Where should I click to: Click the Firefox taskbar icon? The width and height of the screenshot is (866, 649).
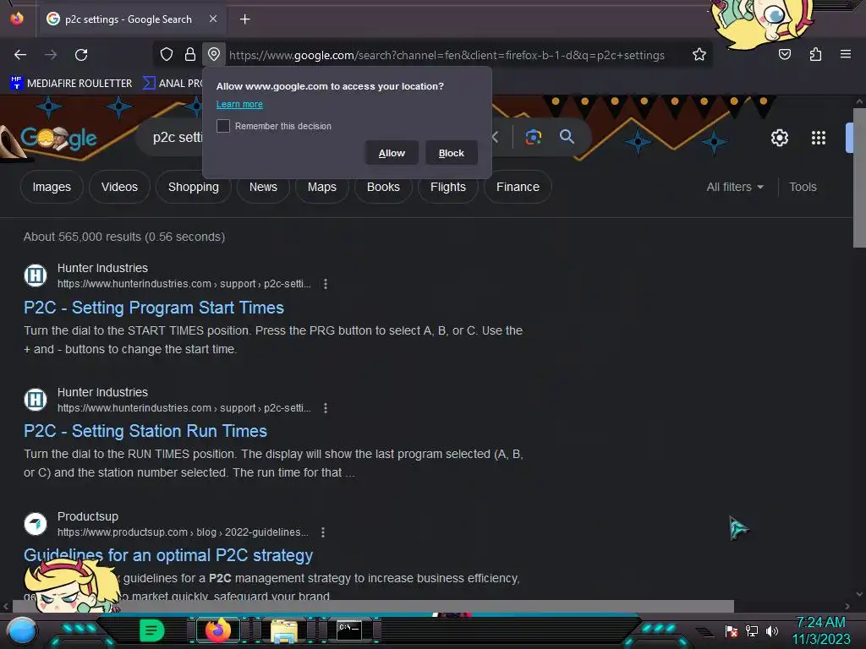tap(217, 630)
